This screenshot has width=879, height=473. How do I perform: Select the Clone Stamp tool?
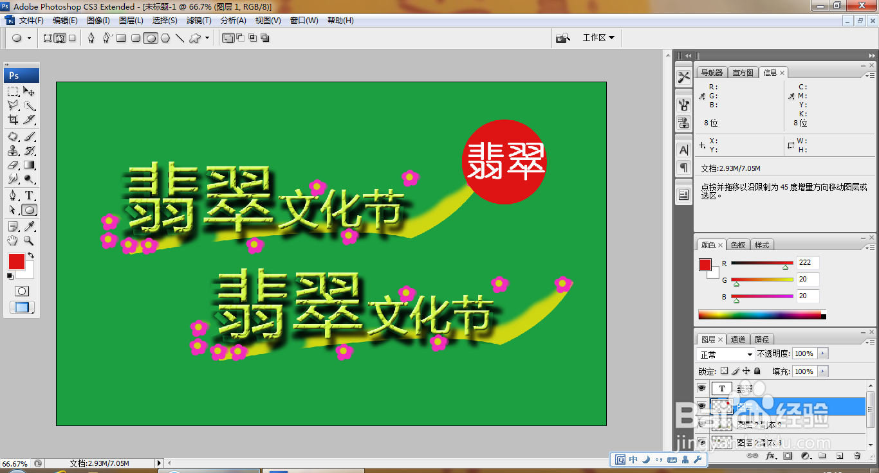[x=13, y=151]
